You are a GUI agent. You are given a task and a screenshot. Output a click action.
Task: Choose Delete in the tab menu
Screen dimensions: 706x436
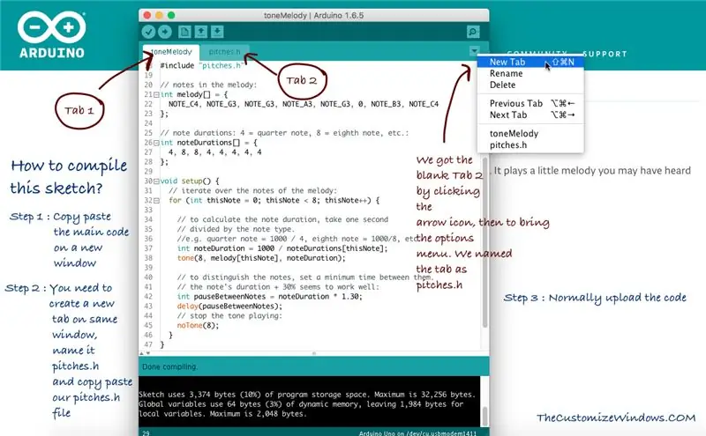click(531, 85)
